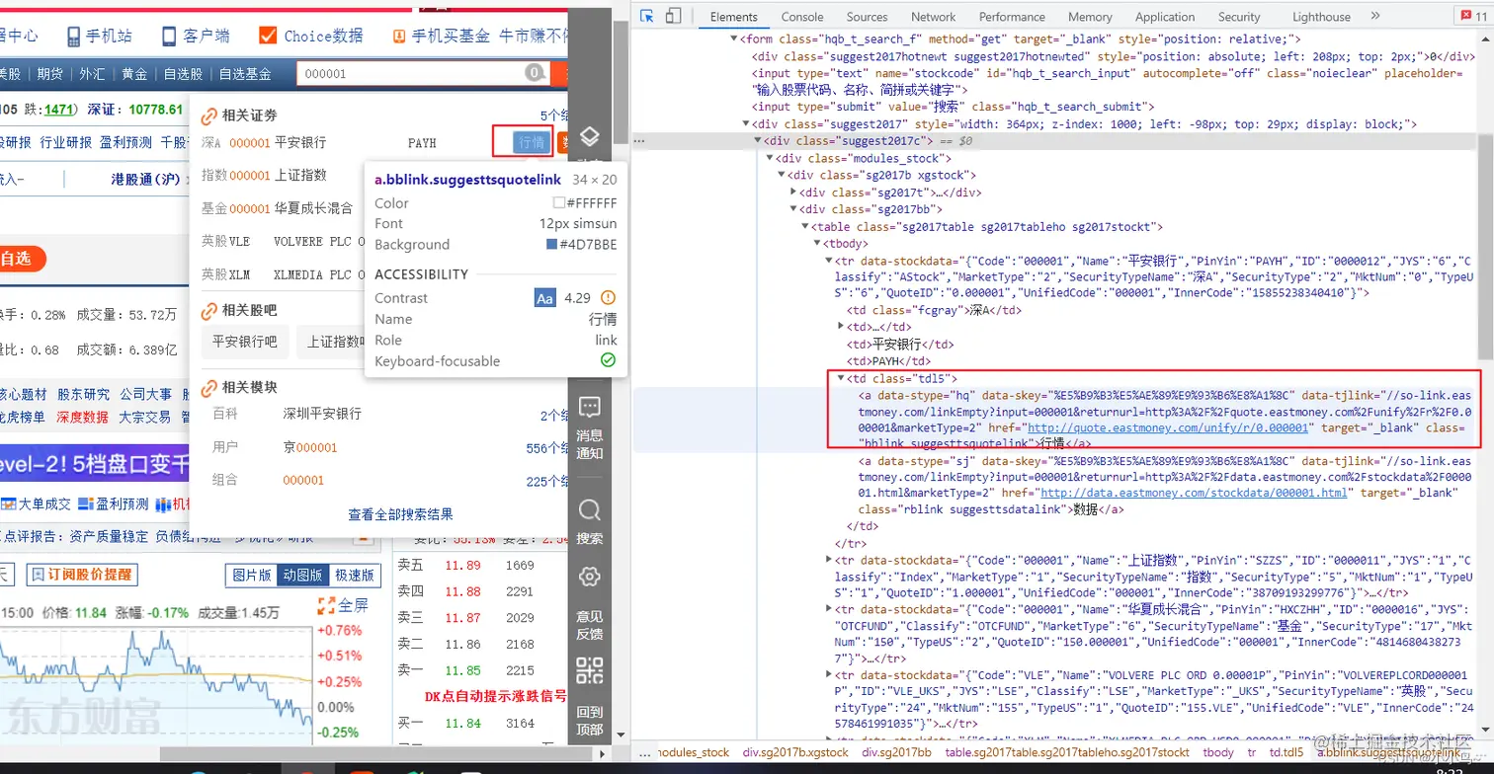The height and width of the screenshot is (774, 1494).
Task: Collapse the div sg2017b xgstock node
Action: tap(782, 175)
